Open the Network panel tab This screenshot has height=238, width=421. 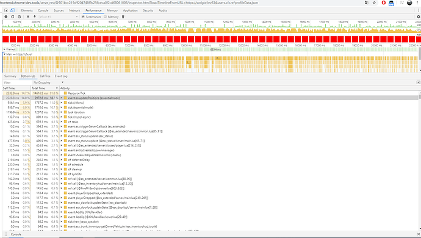coord(74,10)
